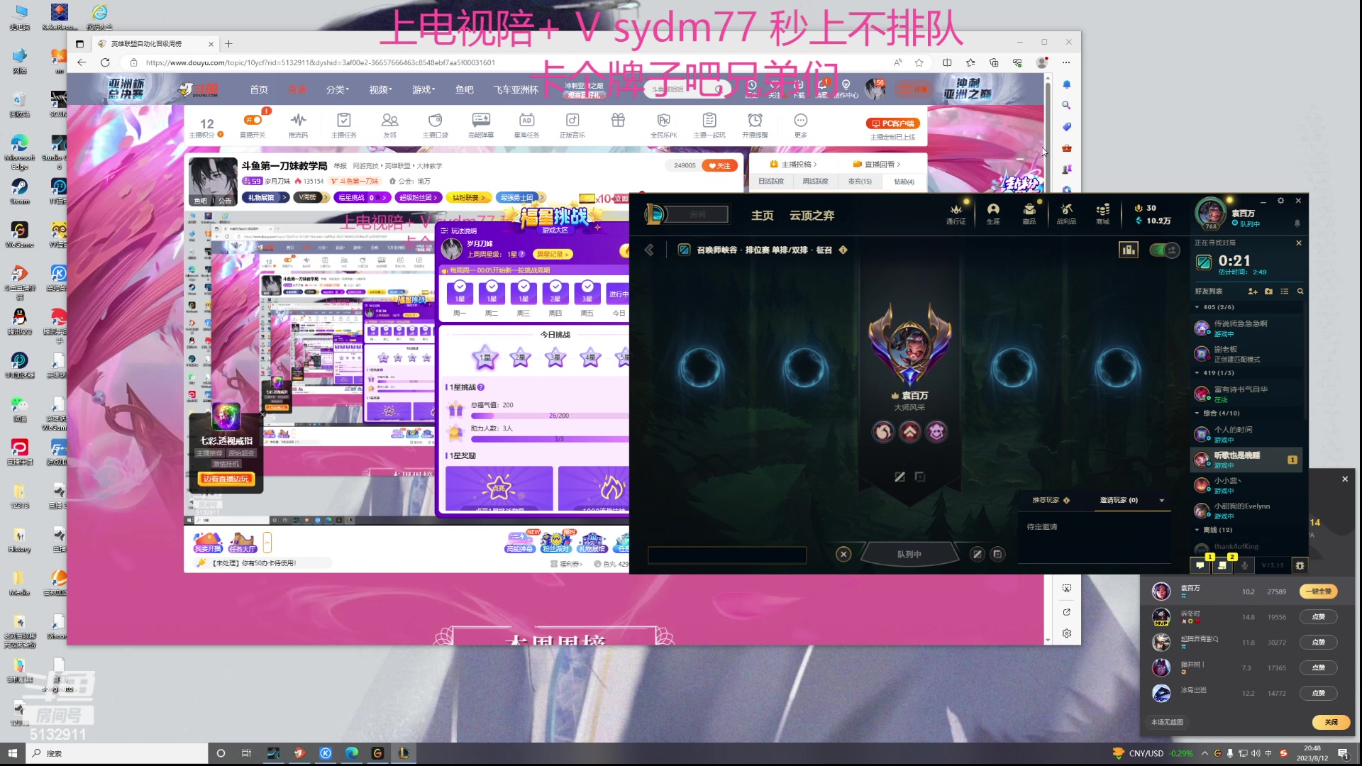Open the chat bubble icon with badge 1
This screenshot has height=766, width=1362.
[x=1200, y=565]
